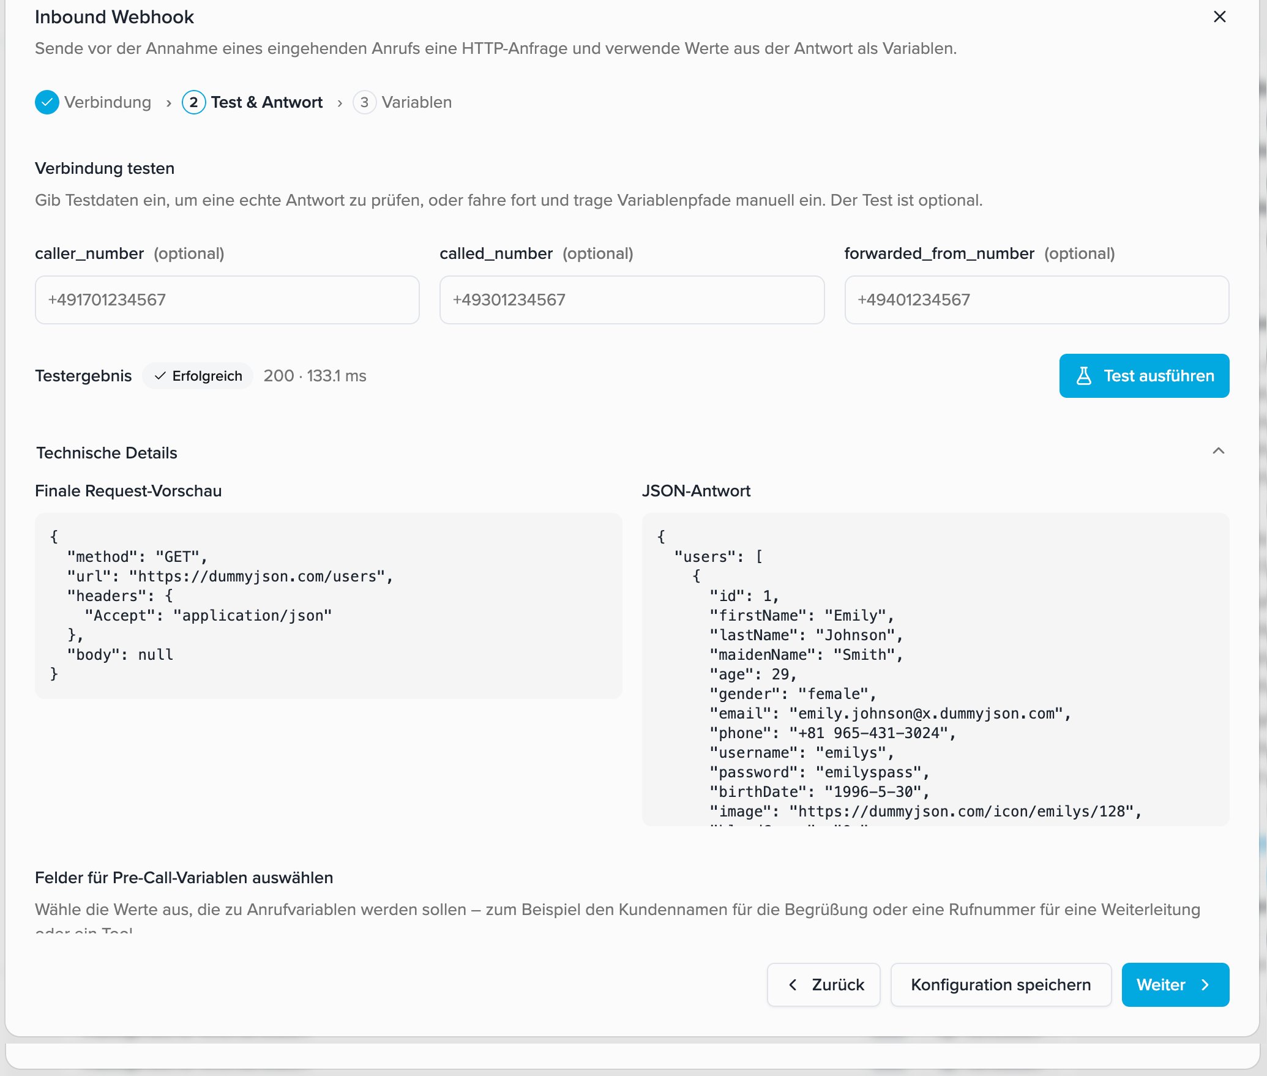Click the Finale Request-Vorschau code block
The image size is (1267, 1076).
tap(329, 605)
